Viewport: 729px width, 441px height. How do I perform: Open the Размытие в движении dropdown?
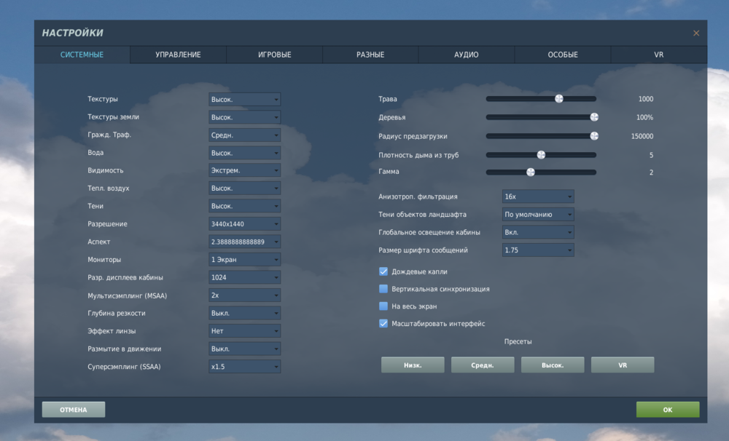point(244,349)
